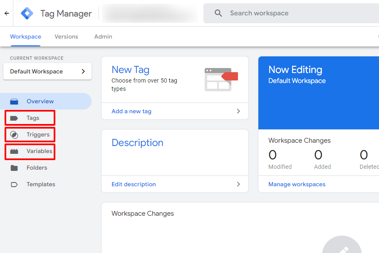The height and width of the screenshot is (253, 379).
Task: Open the Folders icon
Action: click(x=15, y=168)
